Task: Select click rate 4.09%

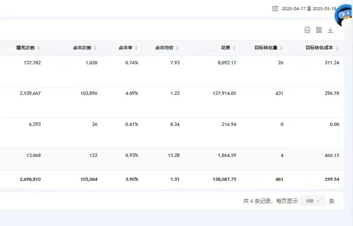Action: [132, 93]
